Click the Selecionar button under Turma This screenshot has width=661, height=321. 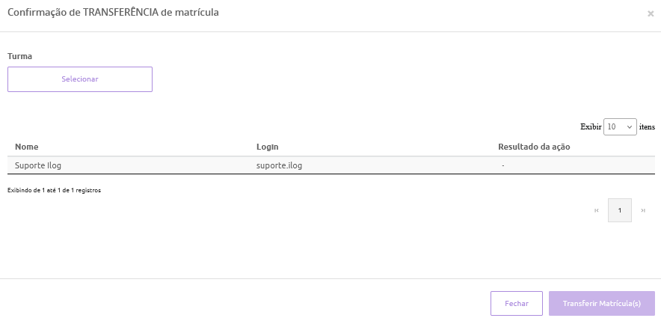80,79
